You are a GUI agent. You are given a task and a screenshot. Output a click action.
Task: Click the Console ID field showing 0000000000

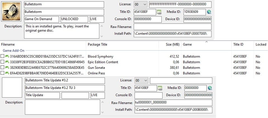point(148,19)
